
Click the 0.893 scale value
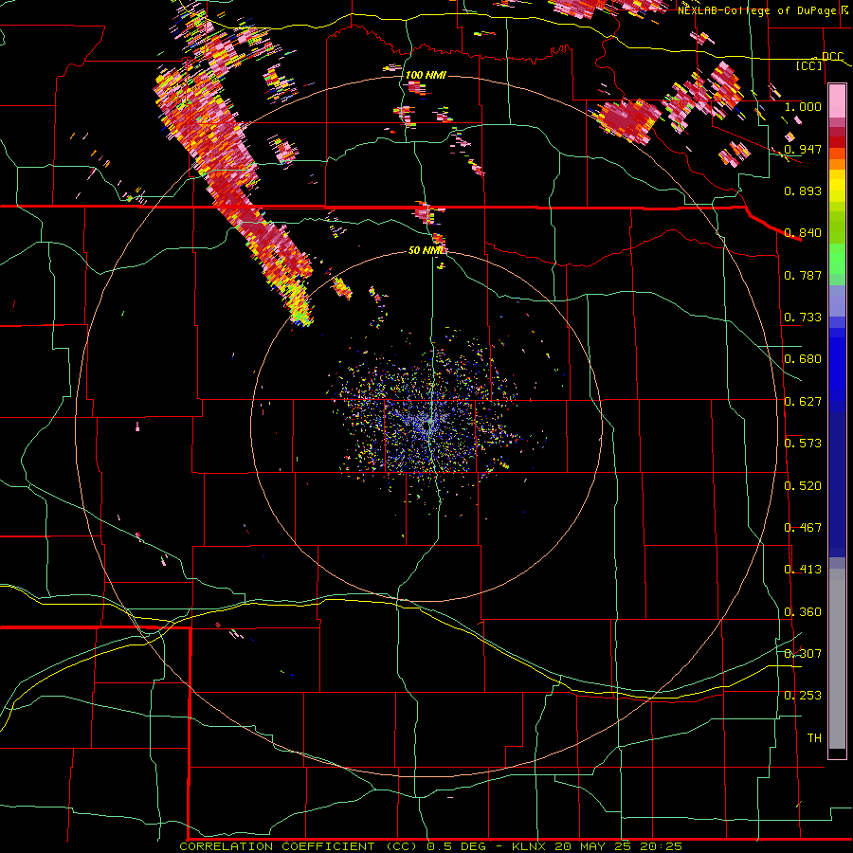pyautogui.click(x=803, y=191)
